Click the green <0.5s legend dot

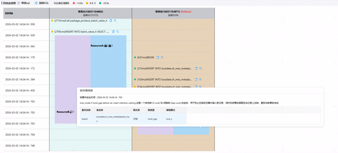click(100, 3)
